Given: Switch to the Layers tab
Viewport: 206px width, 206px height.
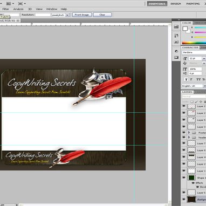Looking at the screenshot, I should [187, 92].
